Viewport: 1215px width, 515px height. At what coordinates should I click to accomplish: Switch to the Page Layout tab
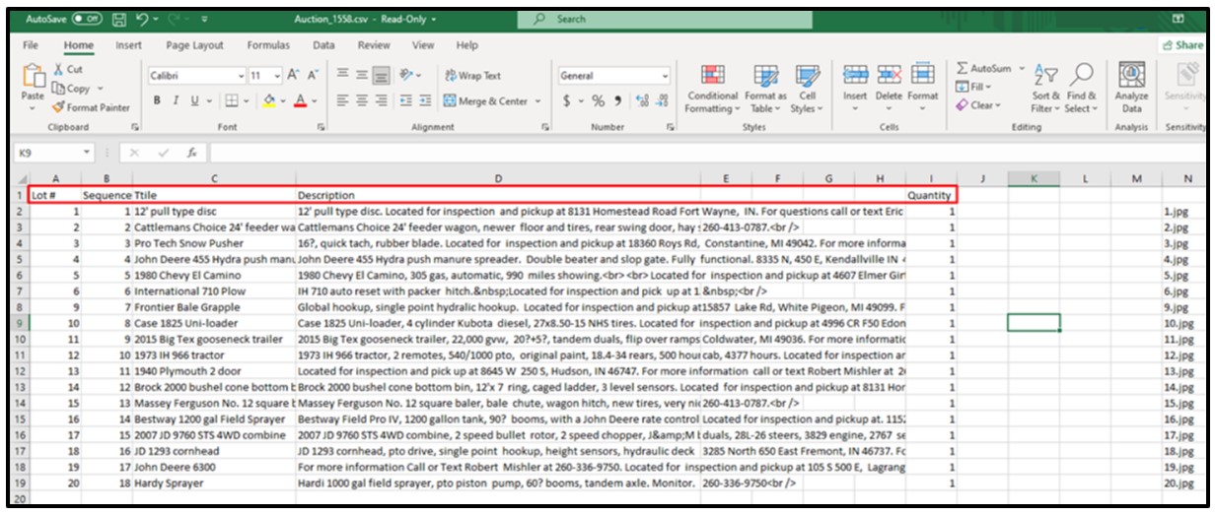[x=194, y=45]
